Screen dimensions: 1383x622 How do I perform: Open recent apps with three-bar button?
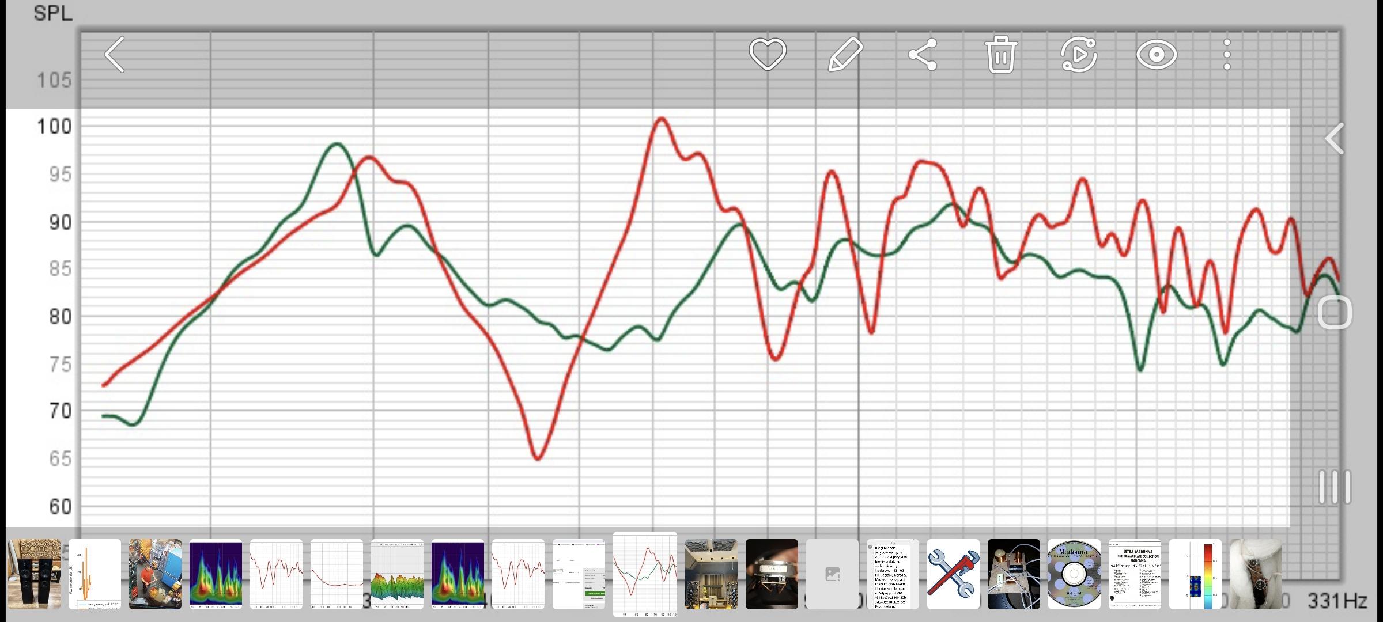point(1335,487)
